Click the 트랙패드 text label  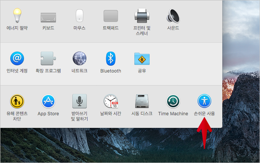click(111, 28)
